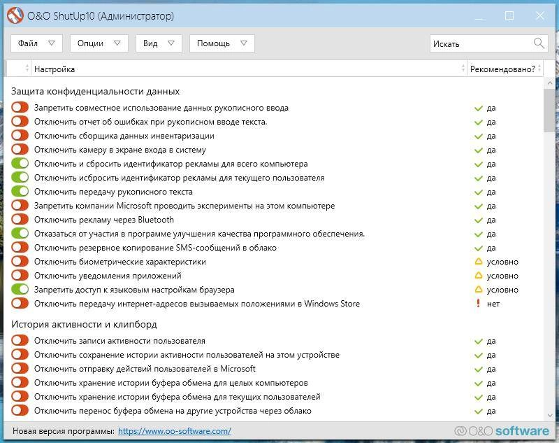Click the O&O software logo in status bar
This screenshot has width=559, height=443.
[x=502, y=431]
